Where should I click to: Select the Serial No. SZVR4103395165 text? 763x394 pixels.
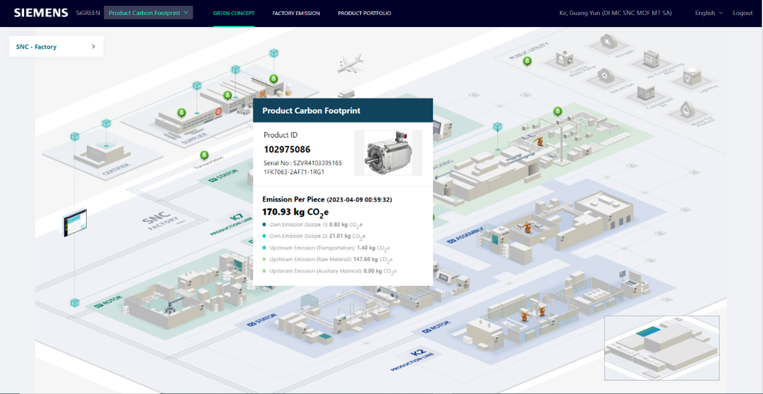(x=303, y=163)
